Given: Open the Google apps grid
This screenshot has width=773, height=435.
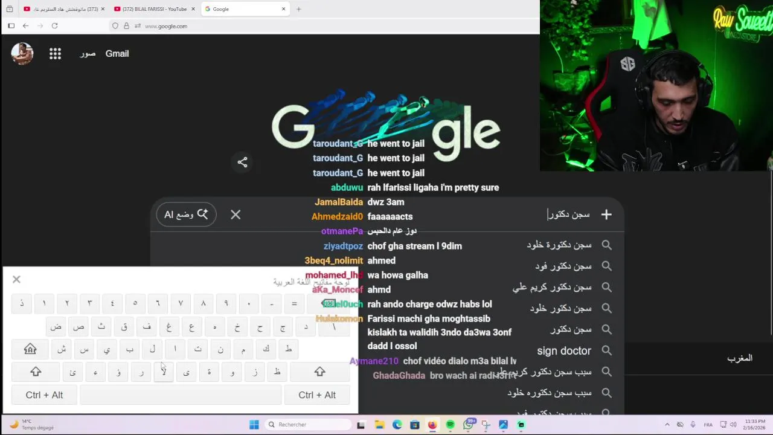Looking at the screenshot, I should pos(55,54).
